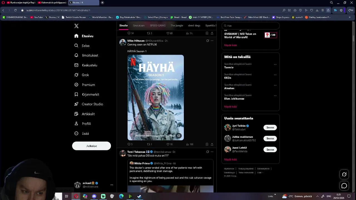Open Lisää more menu in sidebar

pos(81,134)
